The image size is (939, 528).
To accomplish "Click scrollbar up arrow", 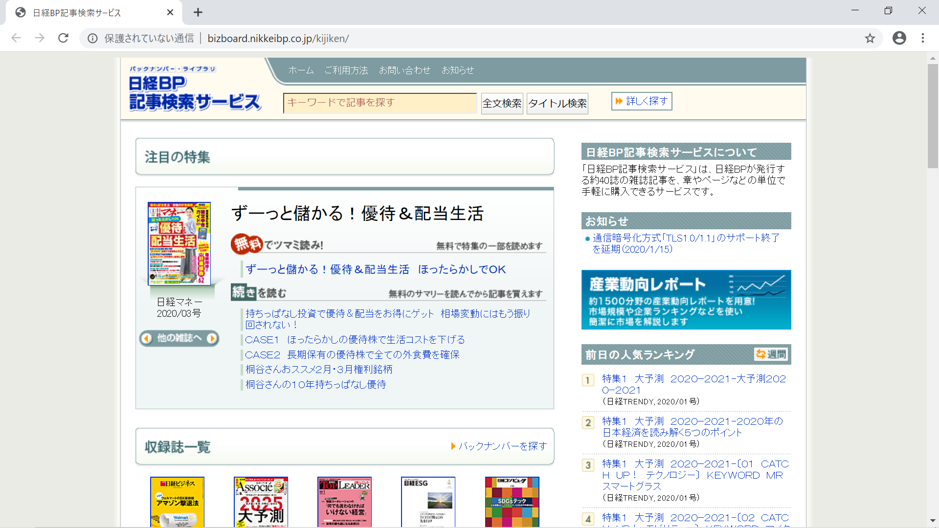I will (933, 58).
